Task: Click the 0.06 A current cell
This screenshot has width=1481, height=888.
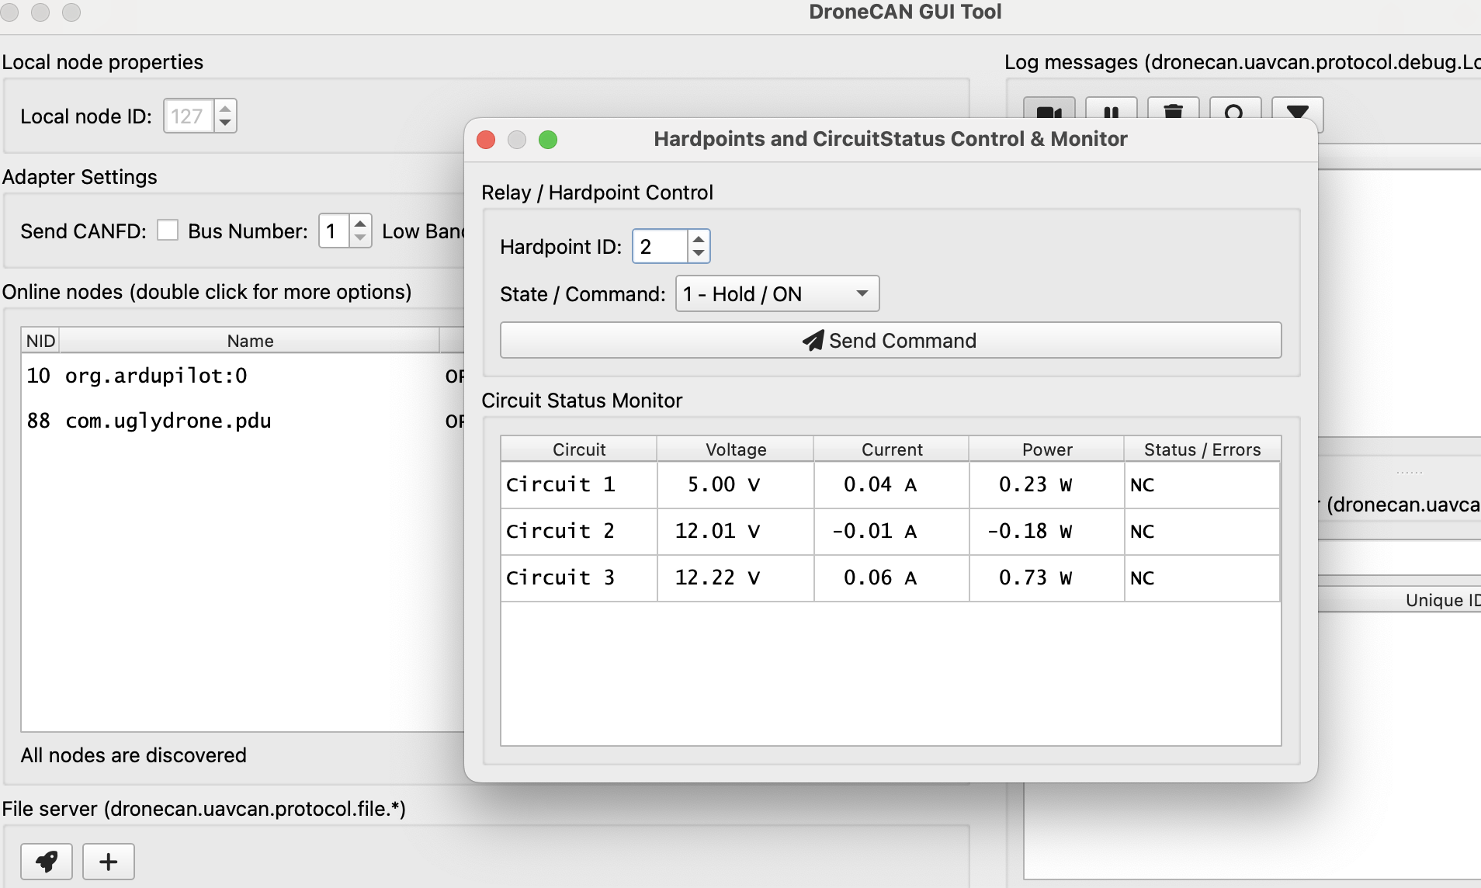Action: tap(892, 578)
